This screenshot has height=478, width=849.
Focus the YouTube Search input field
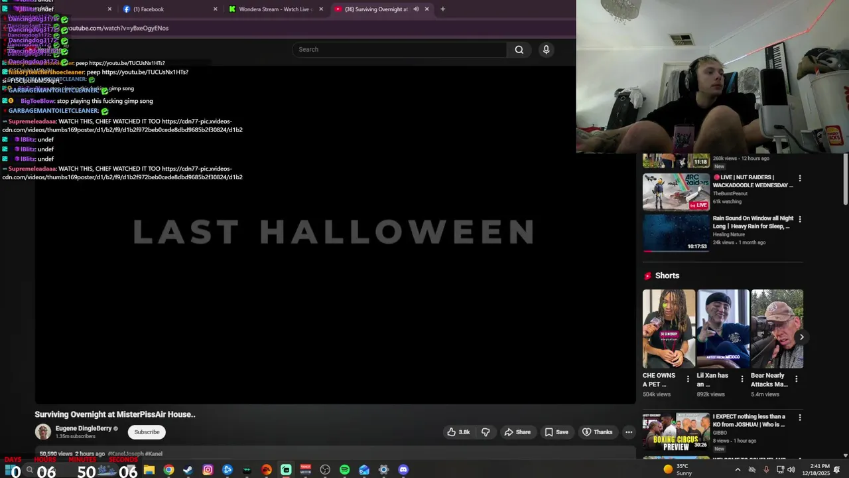399,49
